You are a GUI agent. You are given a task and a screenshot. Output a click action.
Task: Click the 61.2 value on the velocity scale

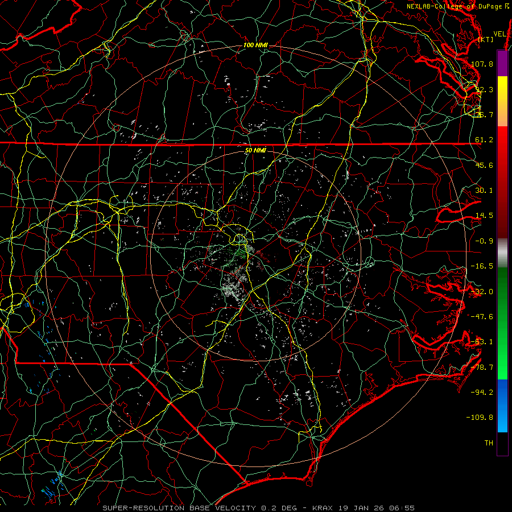pos(484,140)
